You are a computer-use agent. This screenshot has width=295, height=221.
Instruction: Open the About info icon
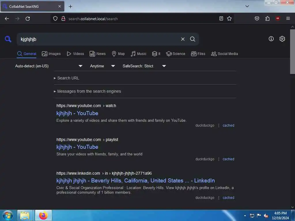[271, 39]
